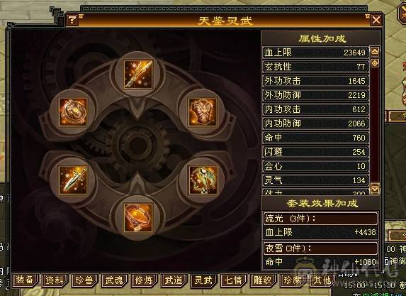Click the scrollbar diamond thumb
This screenshot has width=406, height=296.
(375, 63)
